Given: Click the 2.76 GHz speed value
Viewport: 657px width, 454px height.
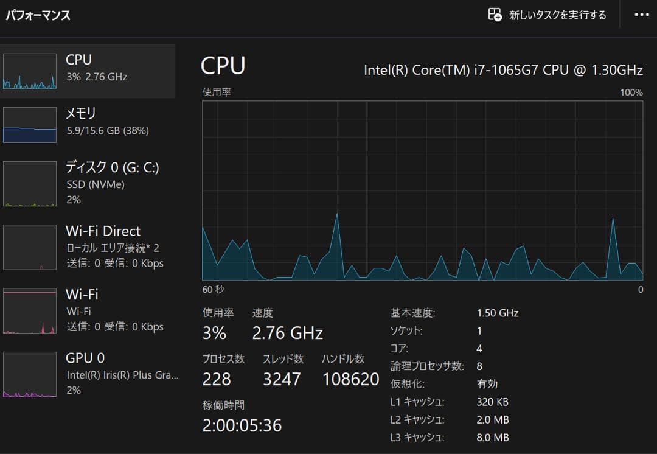Looking at the screenshot, I should tap(287, 334).
